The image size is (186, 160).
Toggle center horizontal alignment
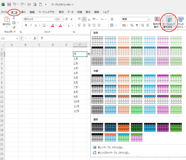84,25
